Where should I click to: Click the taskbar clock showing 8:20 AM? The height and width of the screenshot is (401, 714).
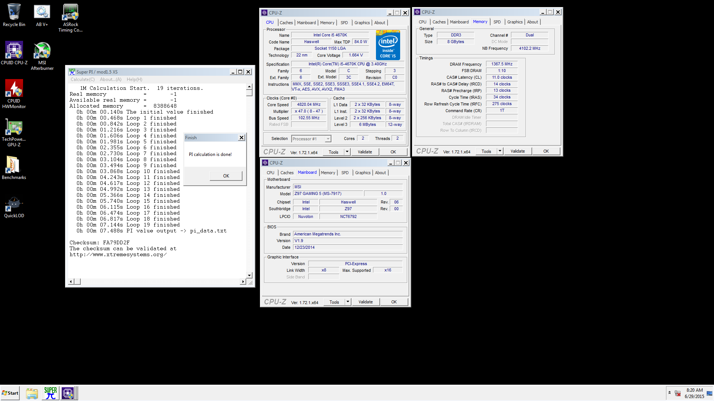tap(694, 393)
